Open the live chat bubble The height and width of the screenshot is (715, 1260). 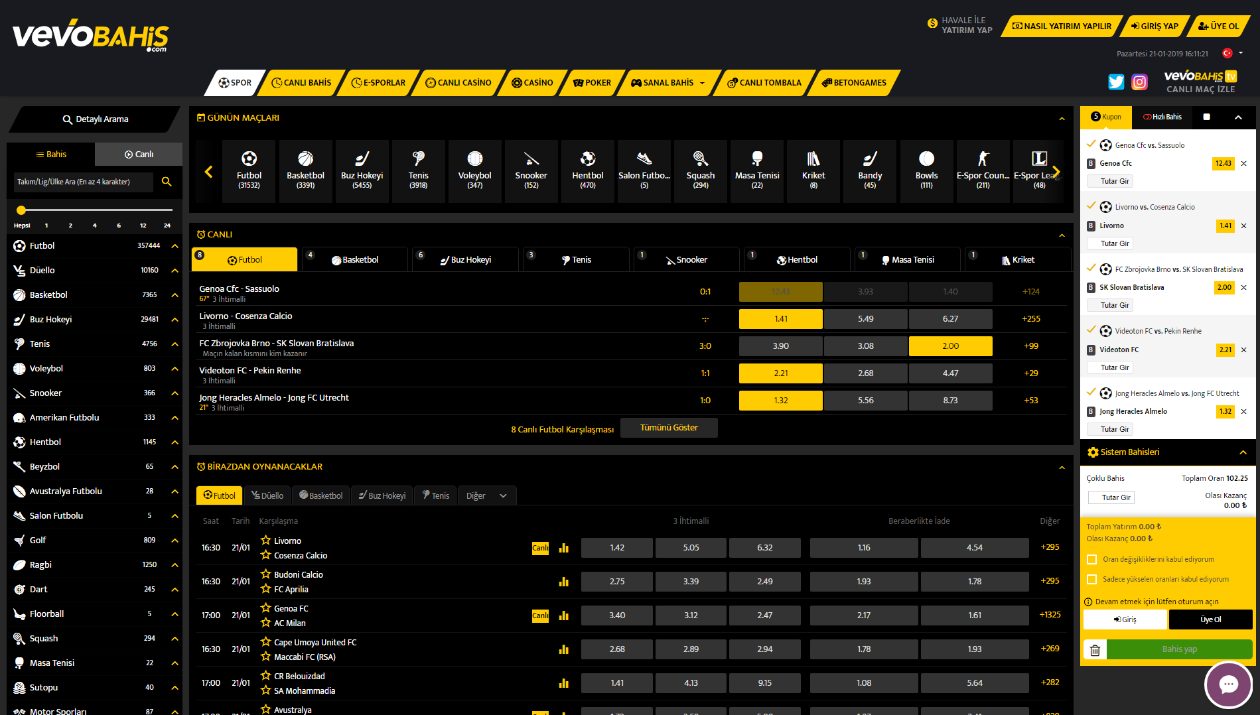(1228, 684)
